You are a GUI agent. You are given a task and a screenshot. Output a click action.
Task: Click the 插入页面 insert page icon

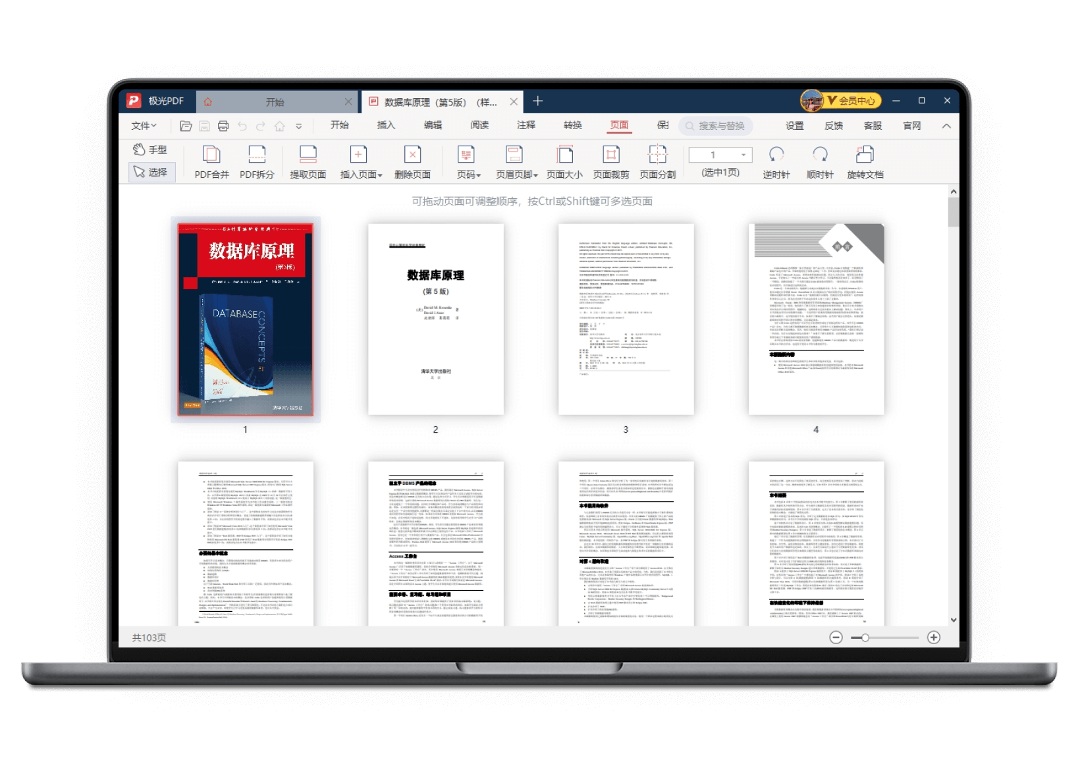point(358,155)
